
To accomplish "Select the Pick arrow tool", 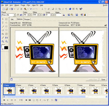I will coord(3,19).
